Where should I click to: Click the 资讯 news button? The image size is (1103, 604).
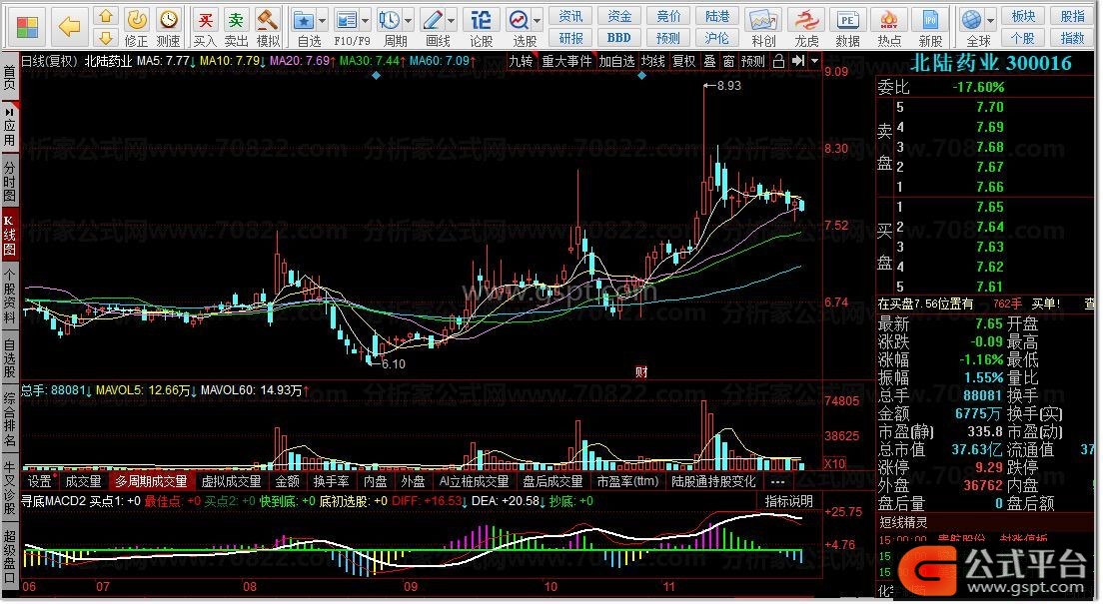click(x=570, y=16)
